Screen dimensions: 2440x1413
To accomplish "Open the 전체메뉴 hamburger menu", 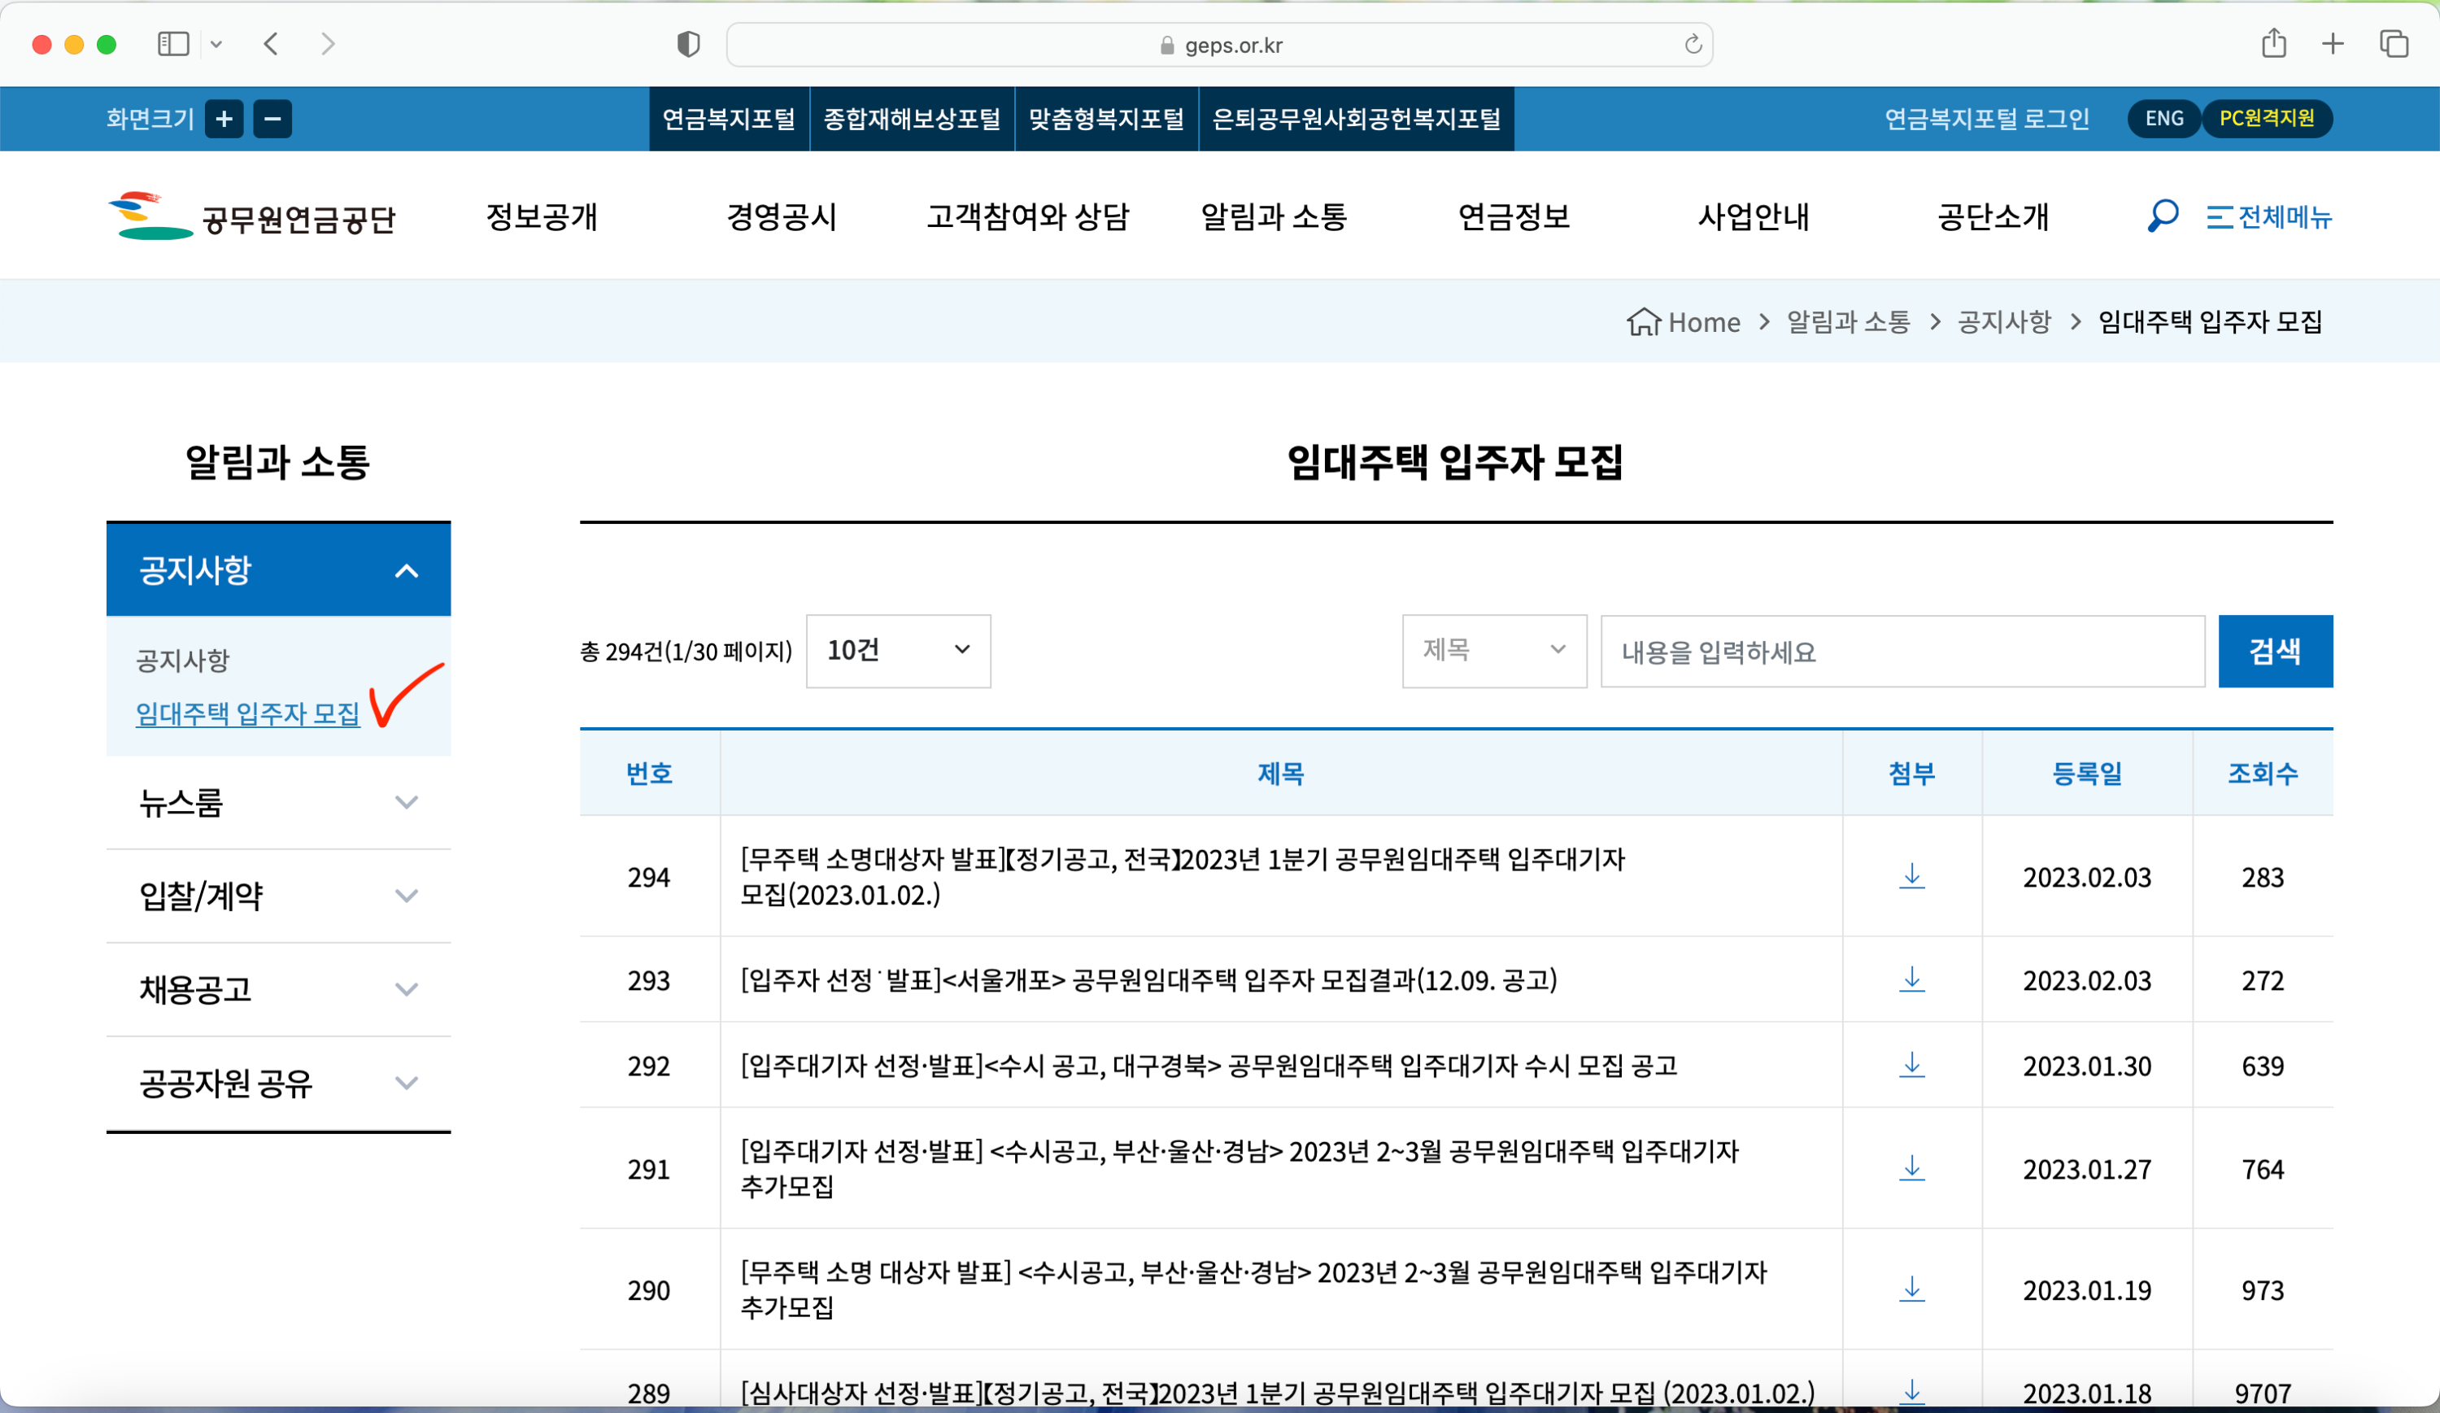I will click(x=2268, y=217).
